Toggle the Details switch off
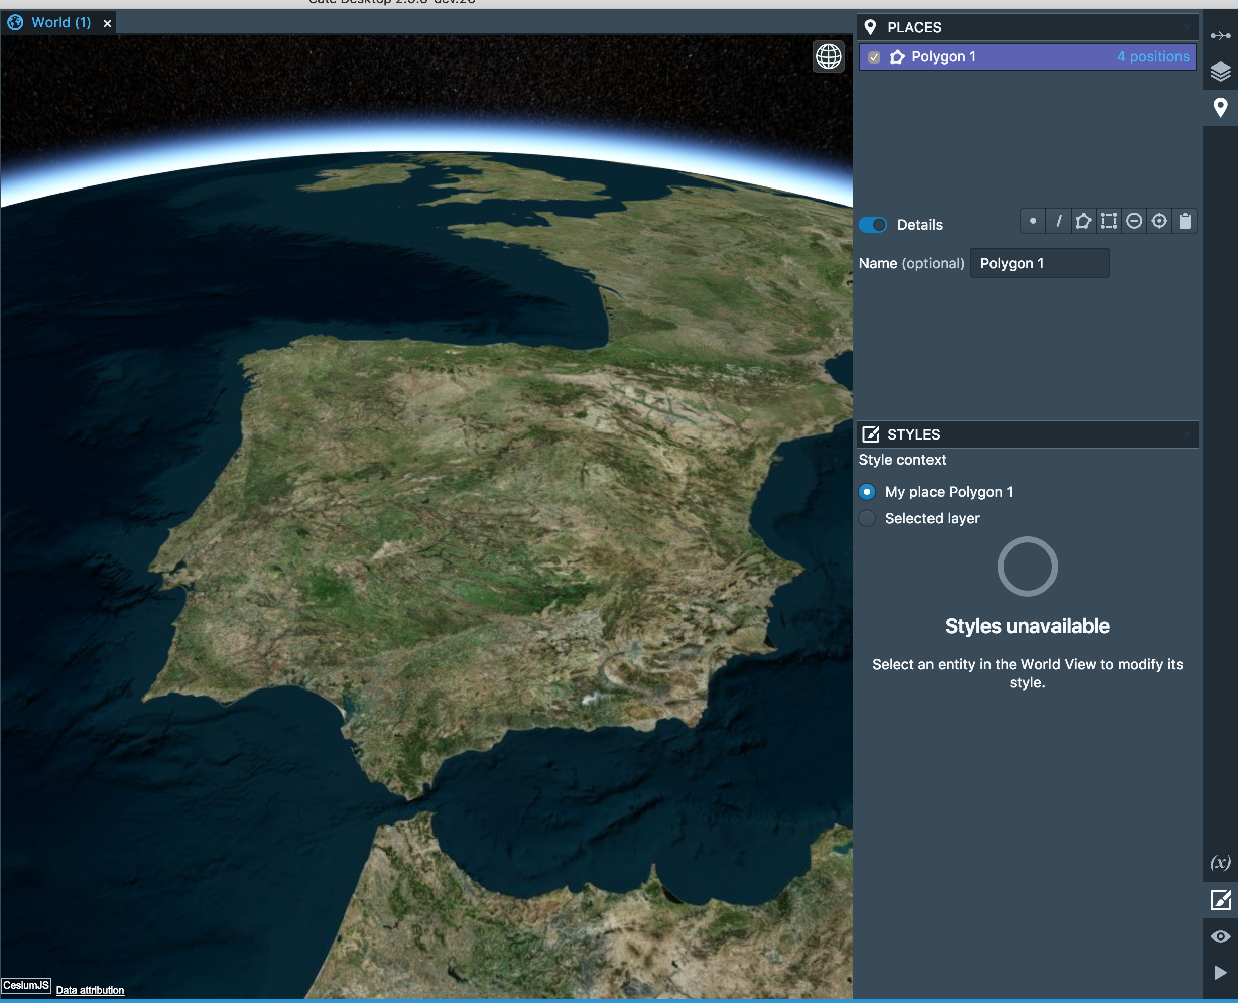Screen dimensions: 1238x1003 click(873, 225)
